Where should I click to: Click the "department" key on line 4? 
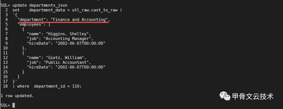[x=31, y=20]
